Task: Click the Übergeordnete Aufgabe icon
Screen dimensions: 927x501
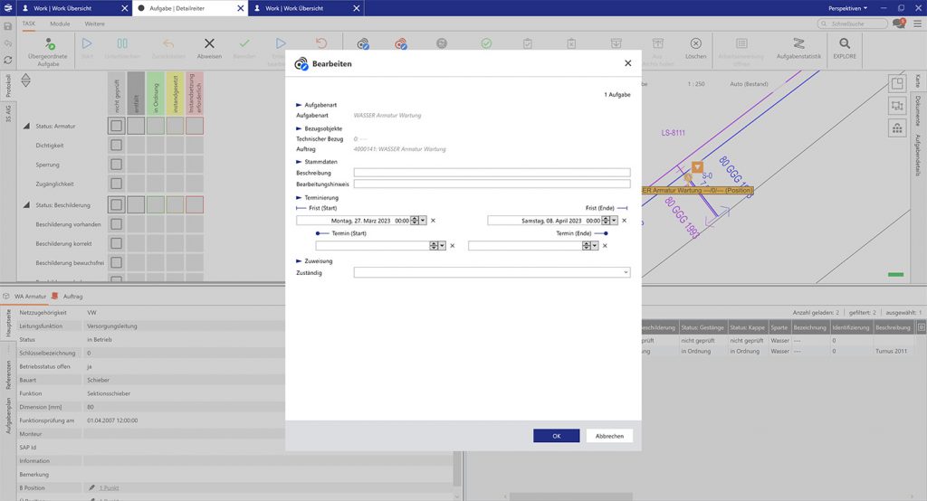Action: [49, 43]
